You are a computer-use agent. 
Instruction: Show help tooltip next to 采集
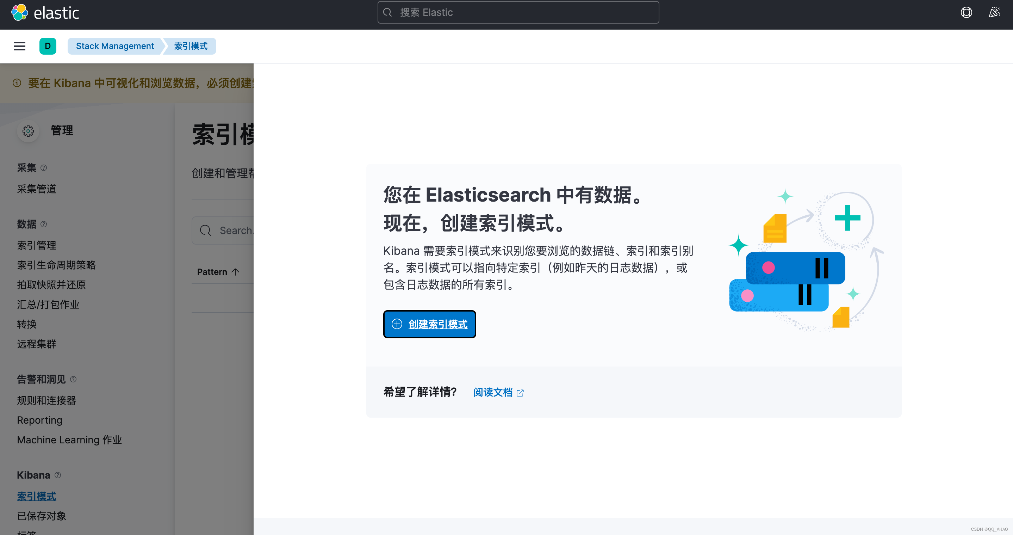tap(44, 168)
